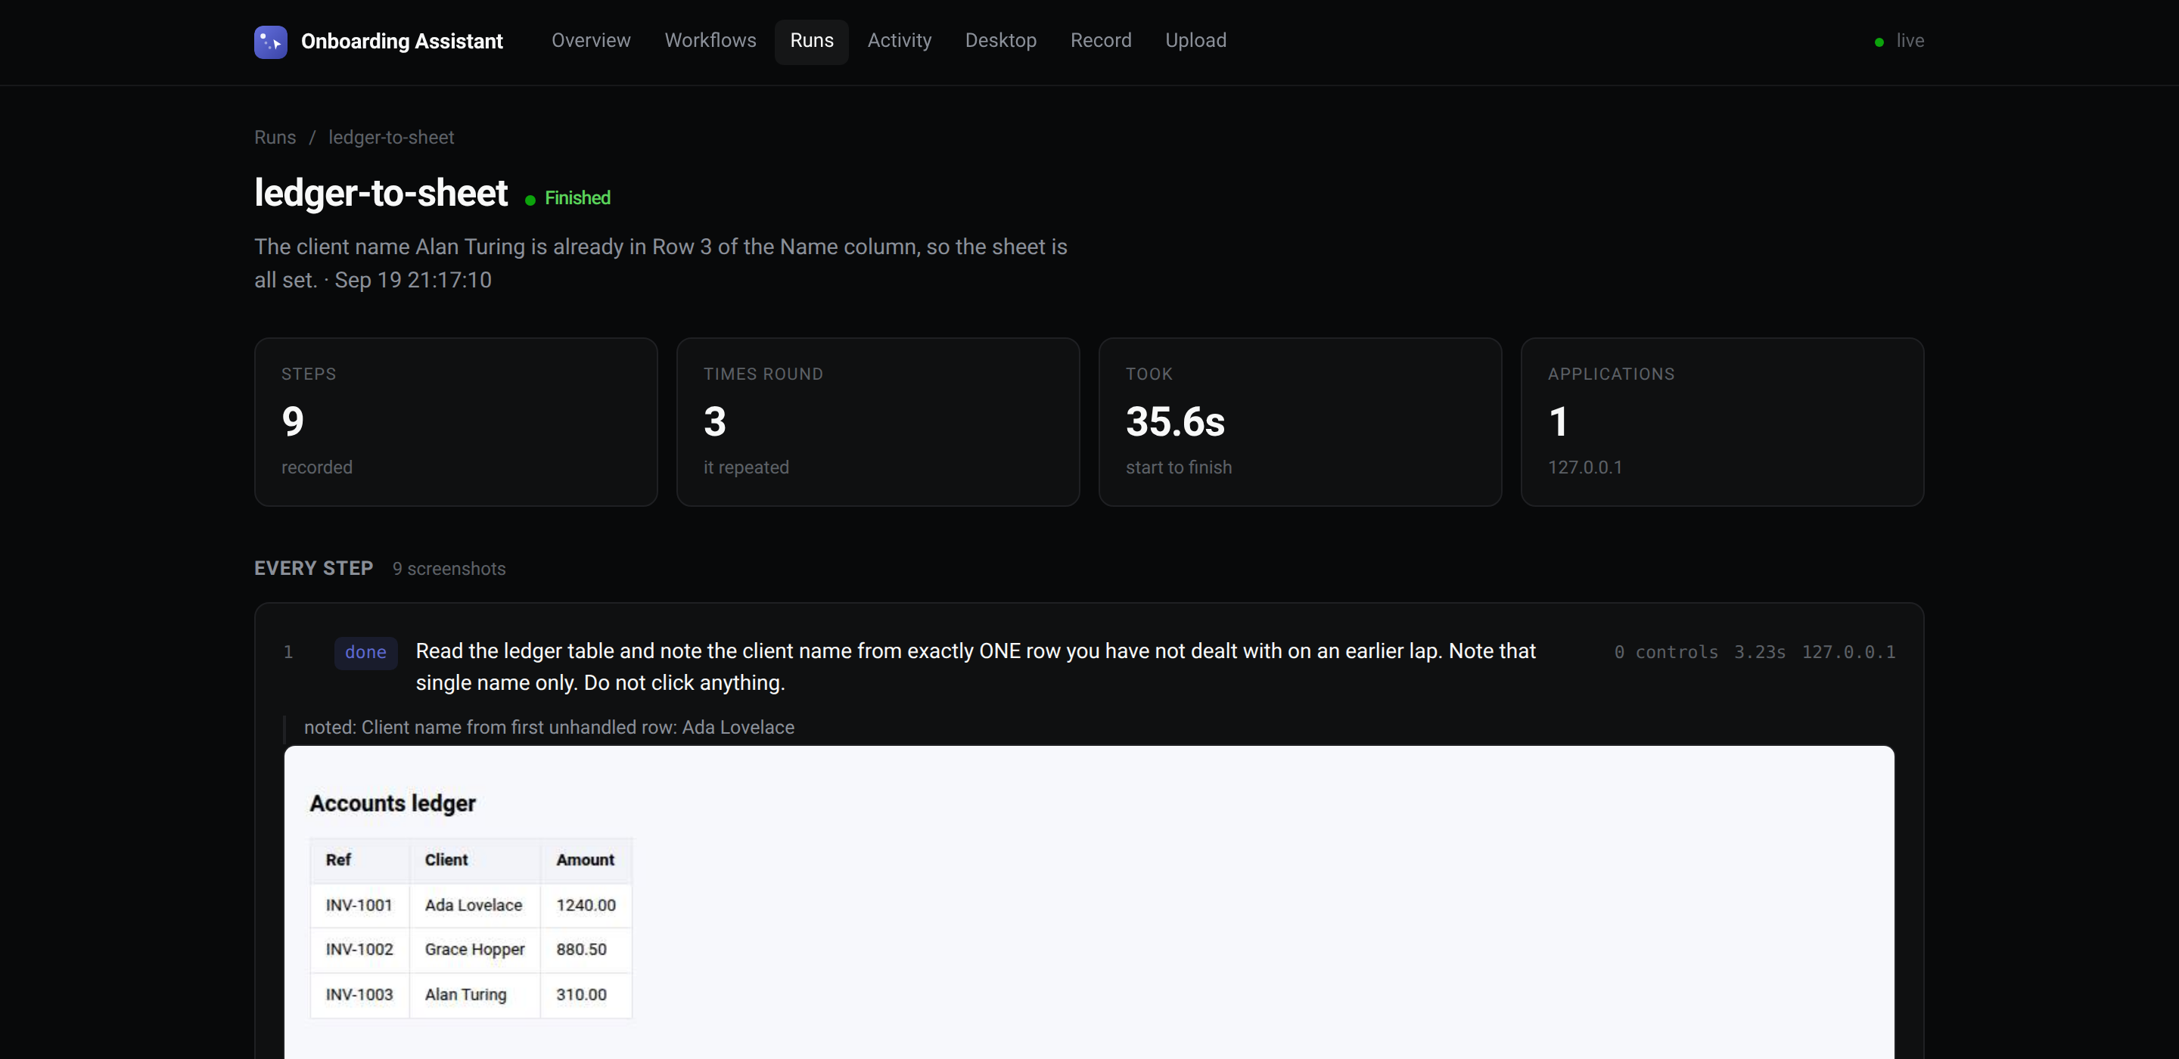2179x1059 pixels.
Task: Click the 'done' badge on step 1
Action: 365,652
